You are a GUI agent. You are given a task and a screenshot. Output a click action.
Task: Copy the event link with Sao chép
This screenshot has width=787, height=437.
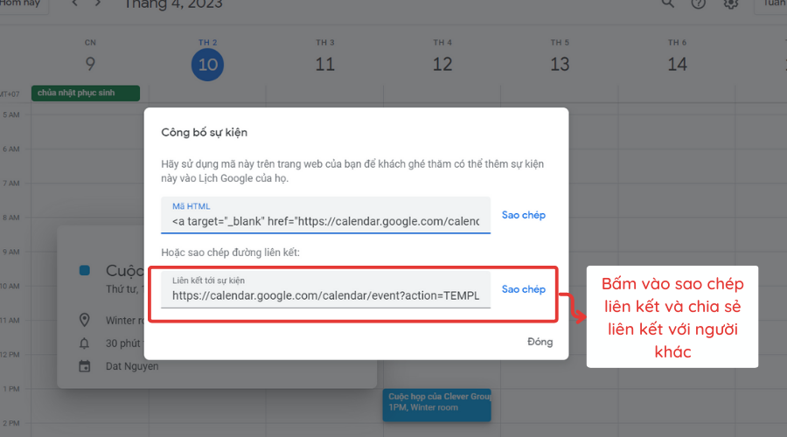point(523,289)
